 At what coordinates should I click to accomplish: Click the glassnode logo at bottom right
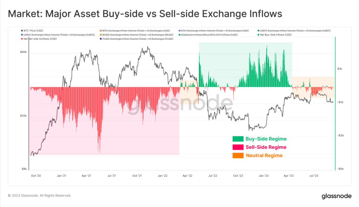pos(336,196)
